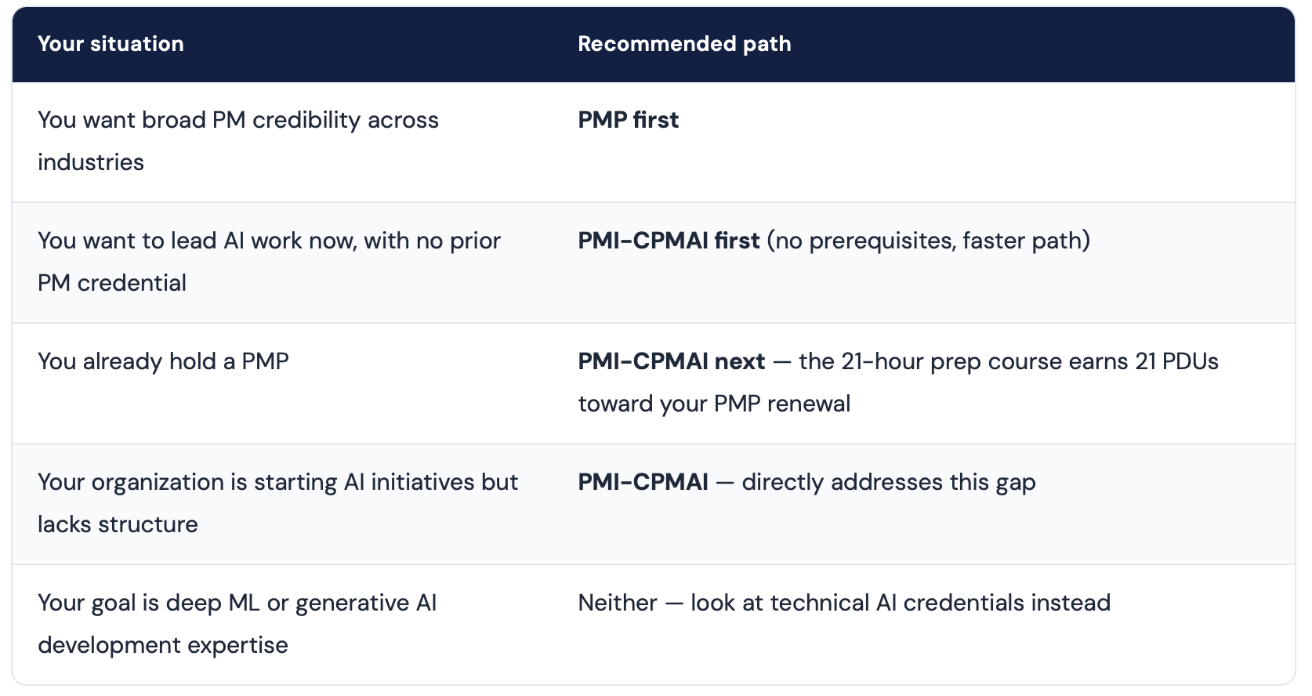Click the "development expertise" line of text
Screen dimensions: 1312x696
click(x=163, y=645)
